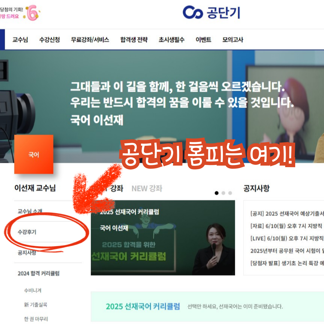Open the 이벤트 menu
The height and width of the screenshot is (324, 324).
203,40
